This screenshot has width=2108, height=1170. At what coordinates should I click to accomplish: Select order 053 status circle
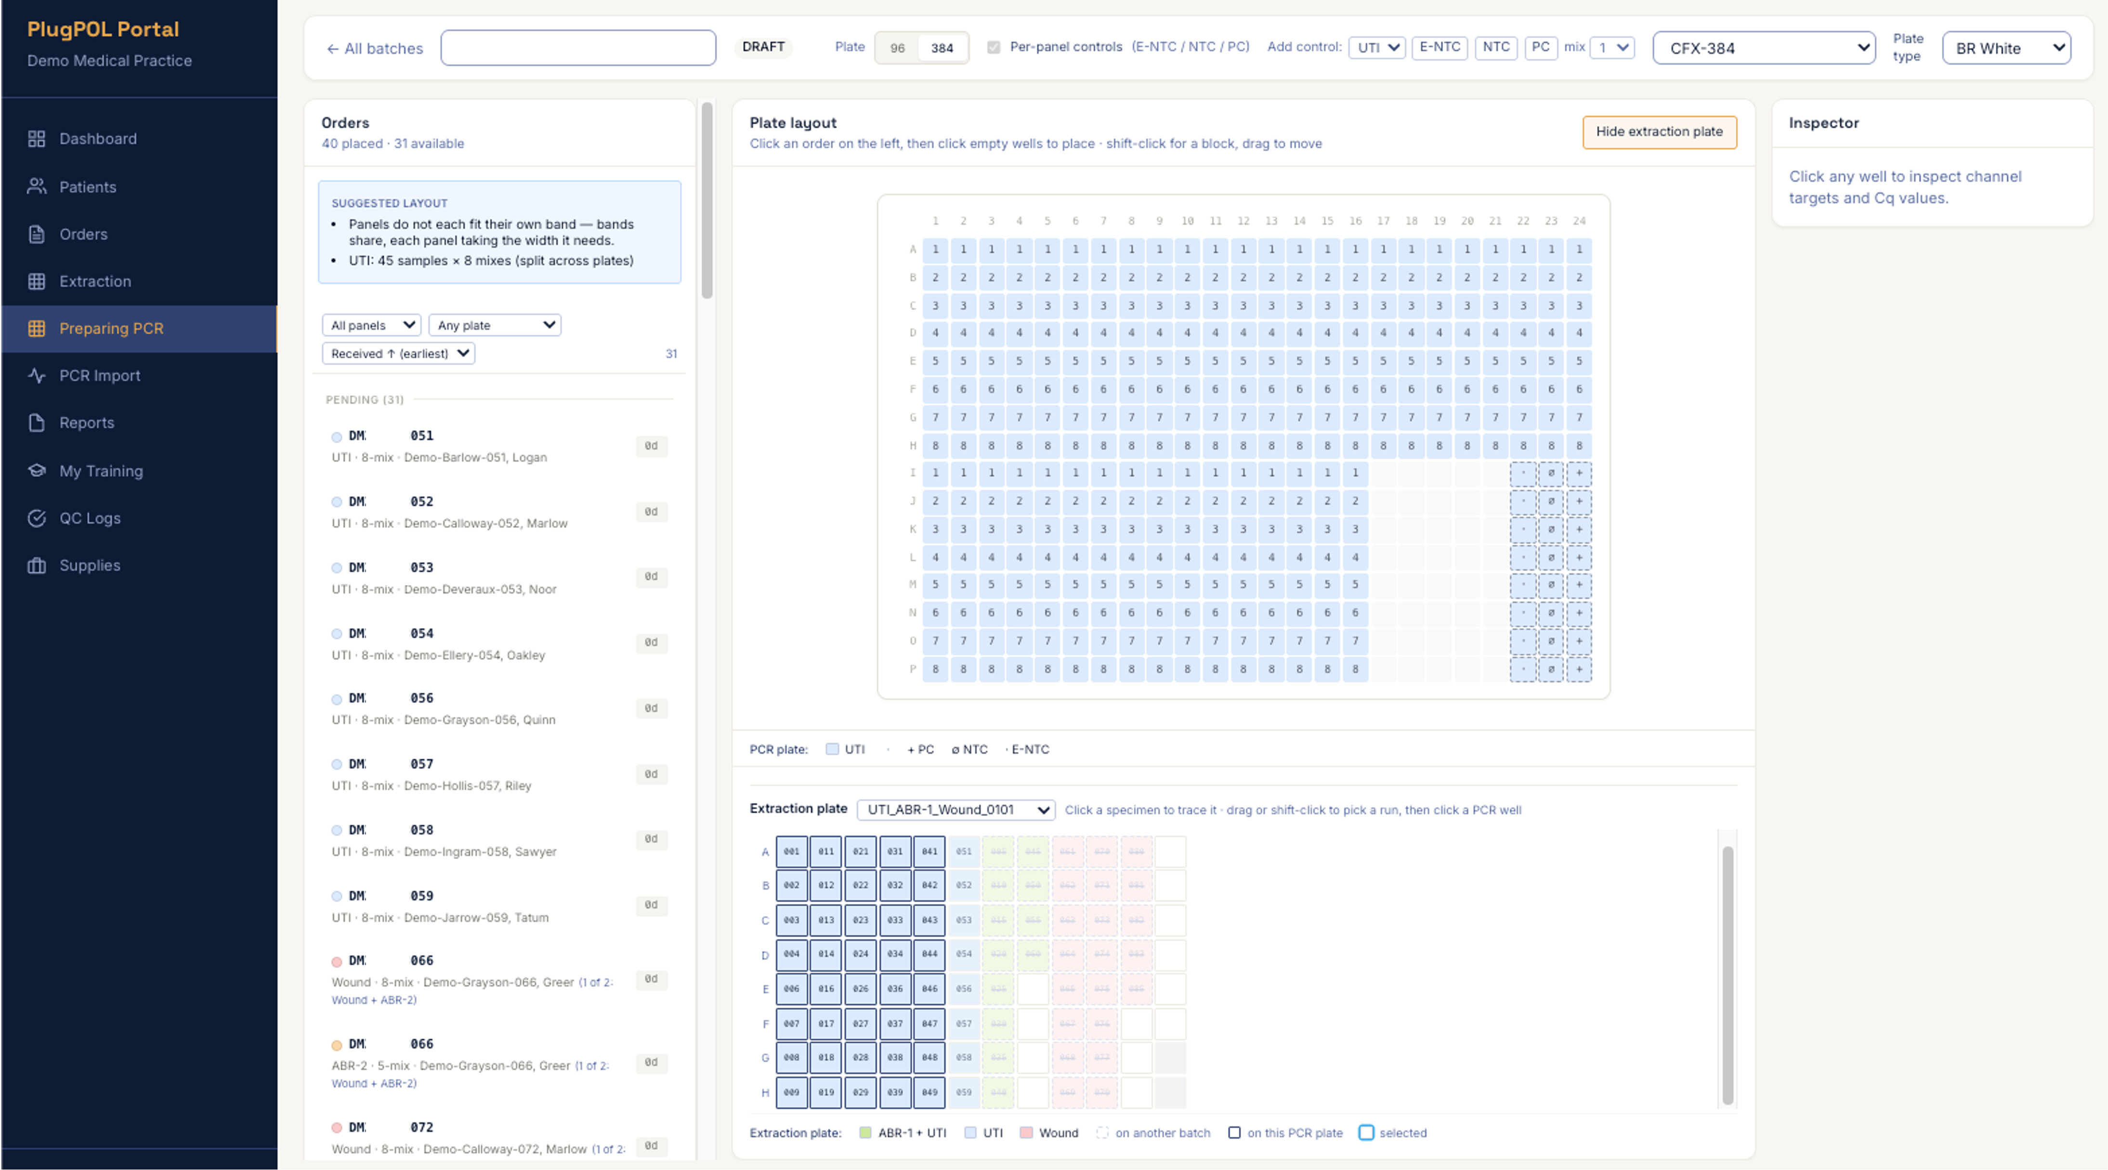pyautogui.click(x=336, y=568)
